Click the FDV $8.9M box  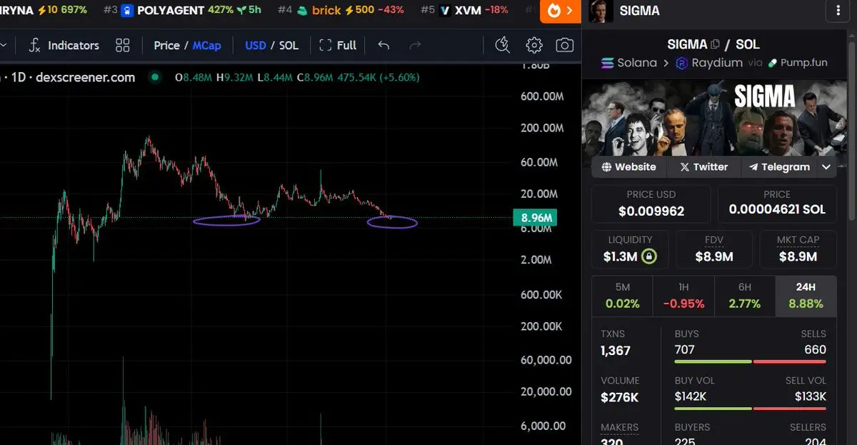(714, 249)
